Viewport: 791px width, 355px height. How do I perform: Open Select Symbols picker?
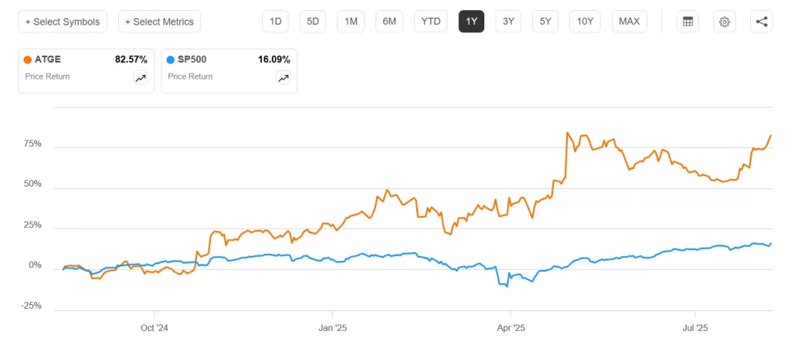[x=63, y=22]
